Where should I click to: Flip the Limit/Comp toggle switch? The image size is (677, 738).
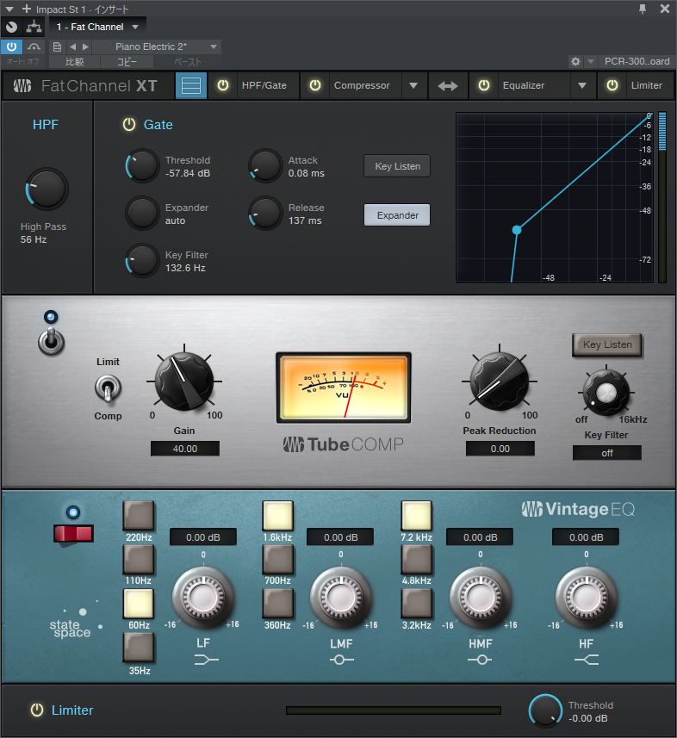(108, 388)
